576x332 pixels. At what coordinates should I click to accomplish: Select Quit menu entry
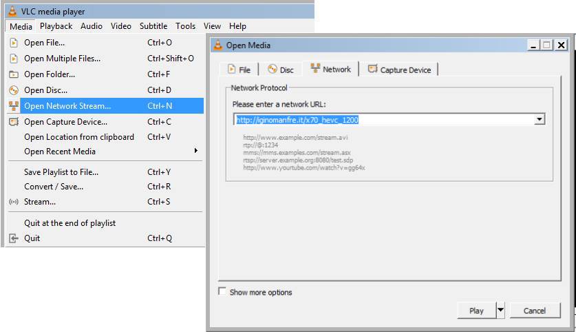[106, 238]
